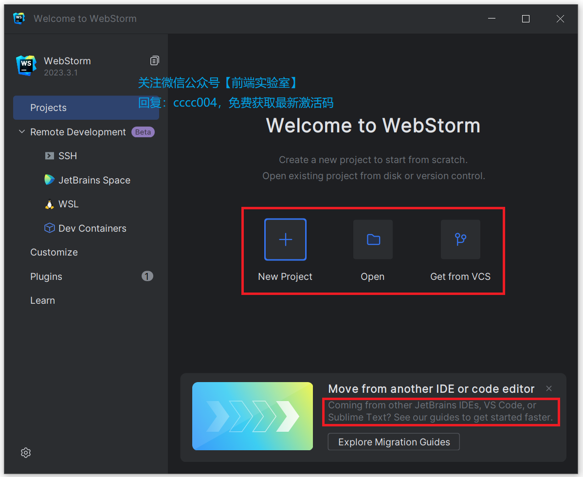Create a New Project

[285, 239]
